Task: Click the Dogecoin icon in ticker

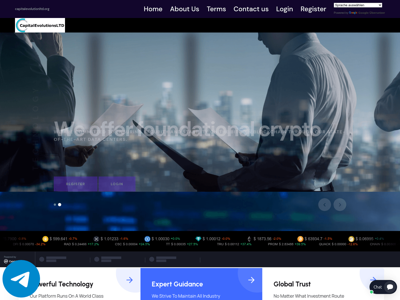Action: pos(351,239)
